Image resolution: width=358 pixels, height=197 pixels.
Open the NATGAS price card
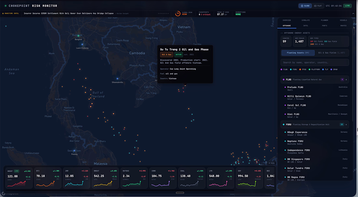[134, 178]
